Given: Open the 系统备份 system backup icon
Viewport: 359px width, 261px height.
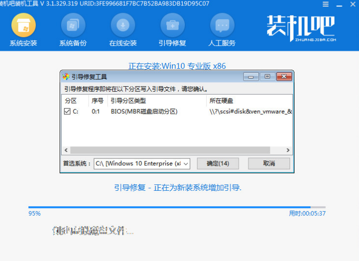Looking at the screenshot, I should pos(73,25).
